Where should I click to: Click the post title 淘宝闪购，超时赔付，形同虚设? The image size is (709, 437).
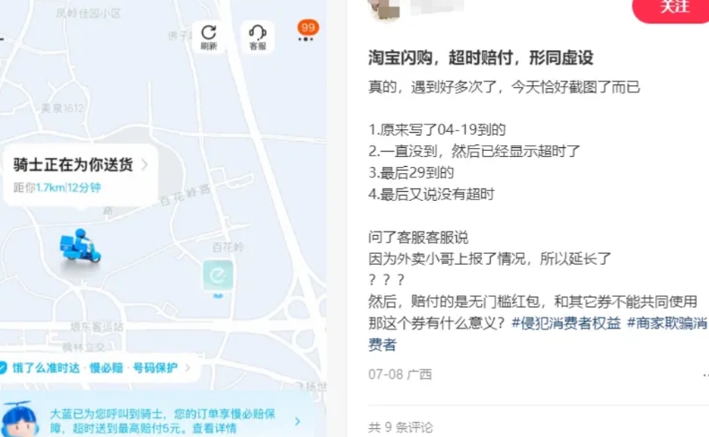click(480, 57)
